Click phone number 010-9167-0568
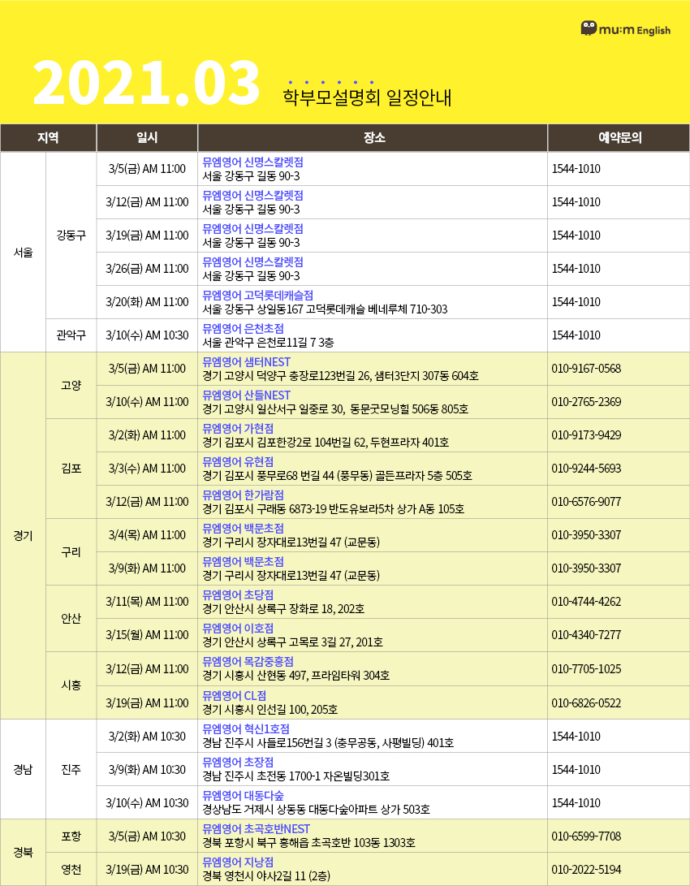This screenshot has height=886, width=690. pos(586,369)
